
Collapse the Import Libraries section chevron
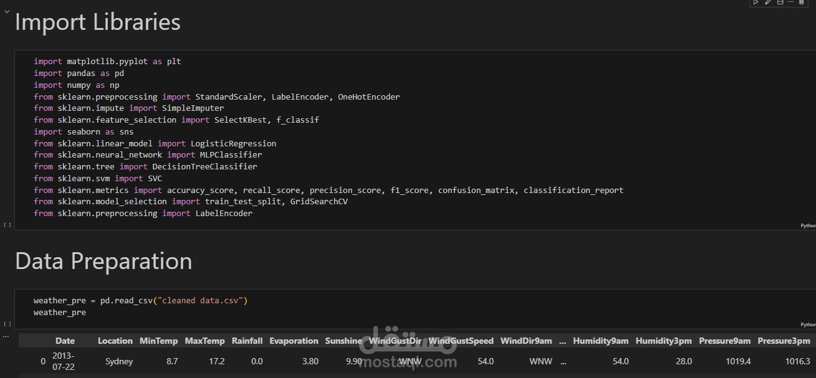[x=7, y=12]
